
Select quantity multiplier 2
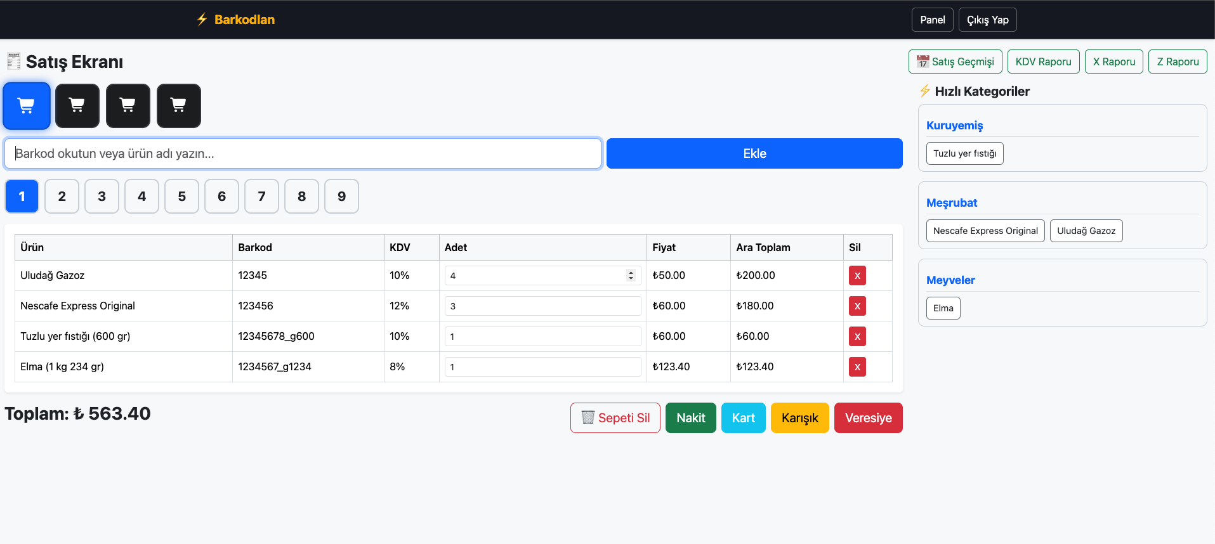[x=62, y=197]
